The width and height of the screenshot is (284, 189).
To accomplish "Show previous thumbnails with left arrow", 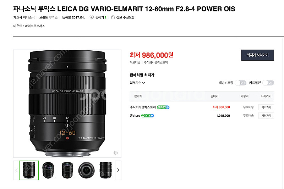I will (x=16, y=170).
